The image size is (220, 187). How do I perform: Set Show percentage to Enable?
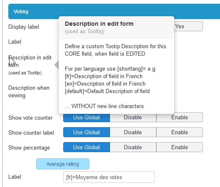179,147
